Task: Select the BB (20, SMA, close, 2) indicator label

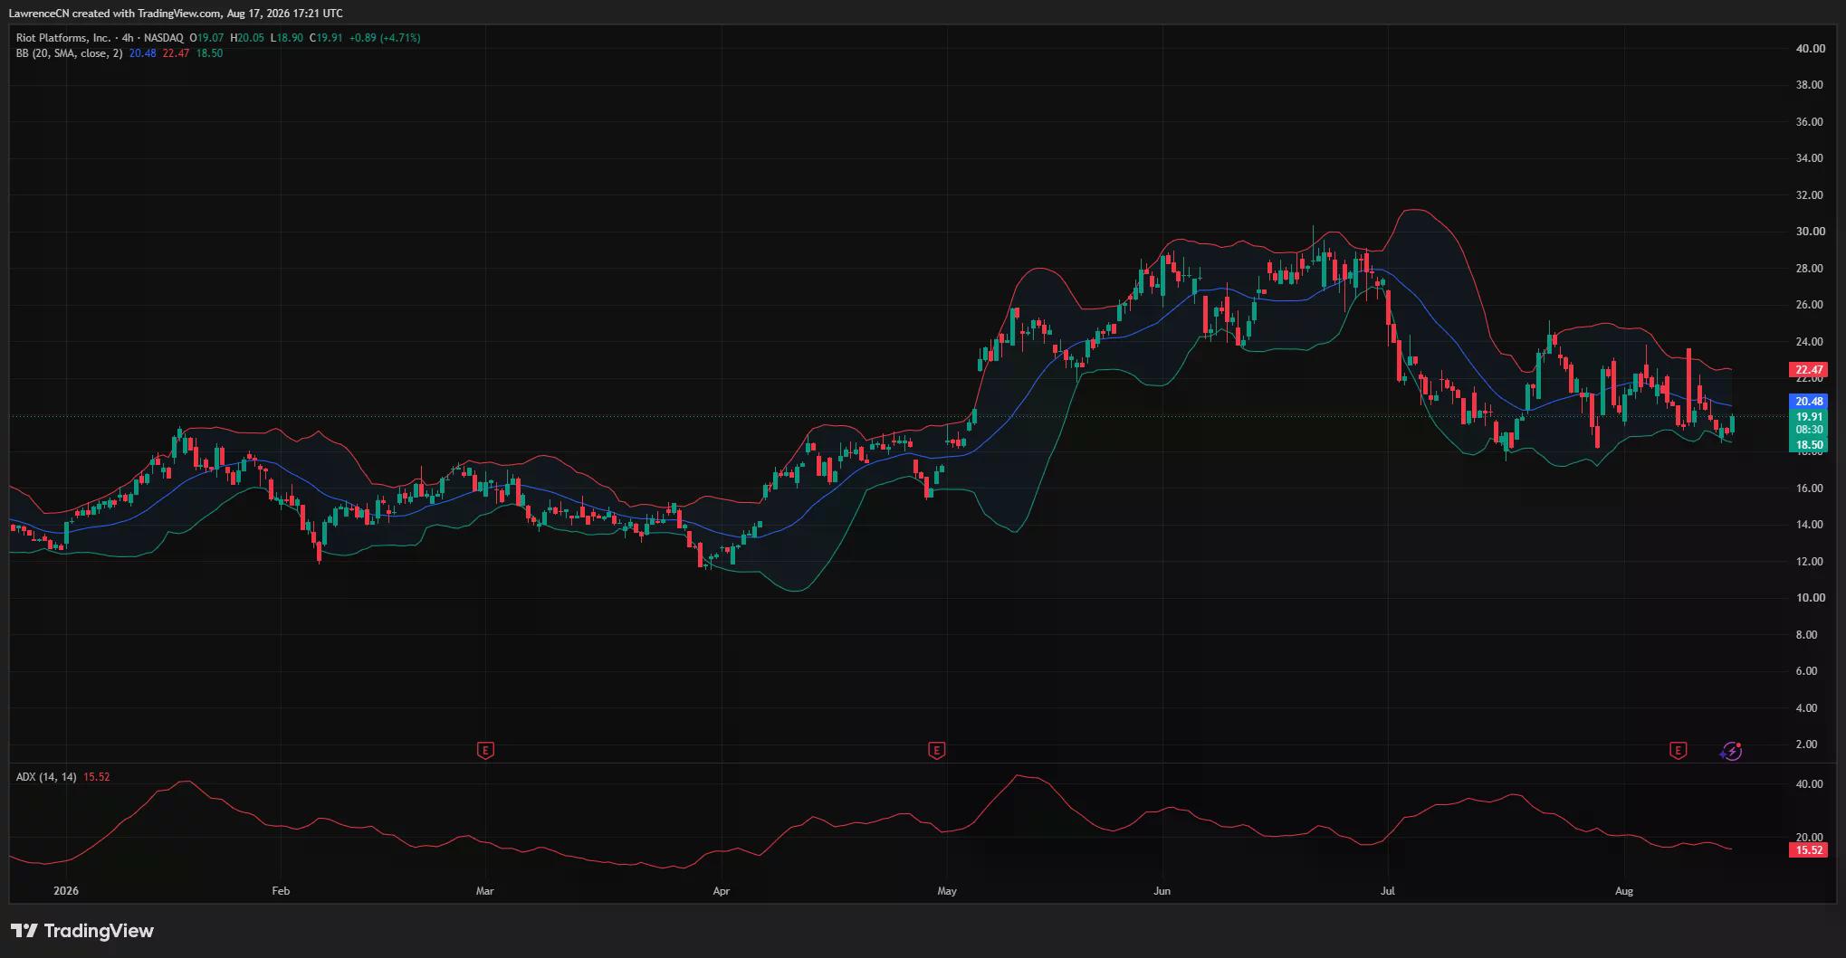Action: pos(69,53)
